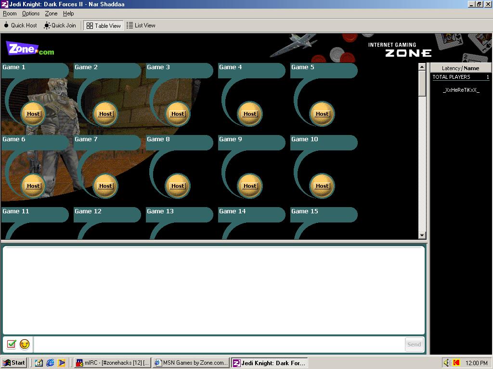This screenshot has height=369, width=493.
Task: Click the red-yellow system tray icon
Action: [456, 363]
